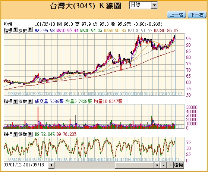Click the scrollbar's right arrow
208x172 pixels.
coord(157,165)
